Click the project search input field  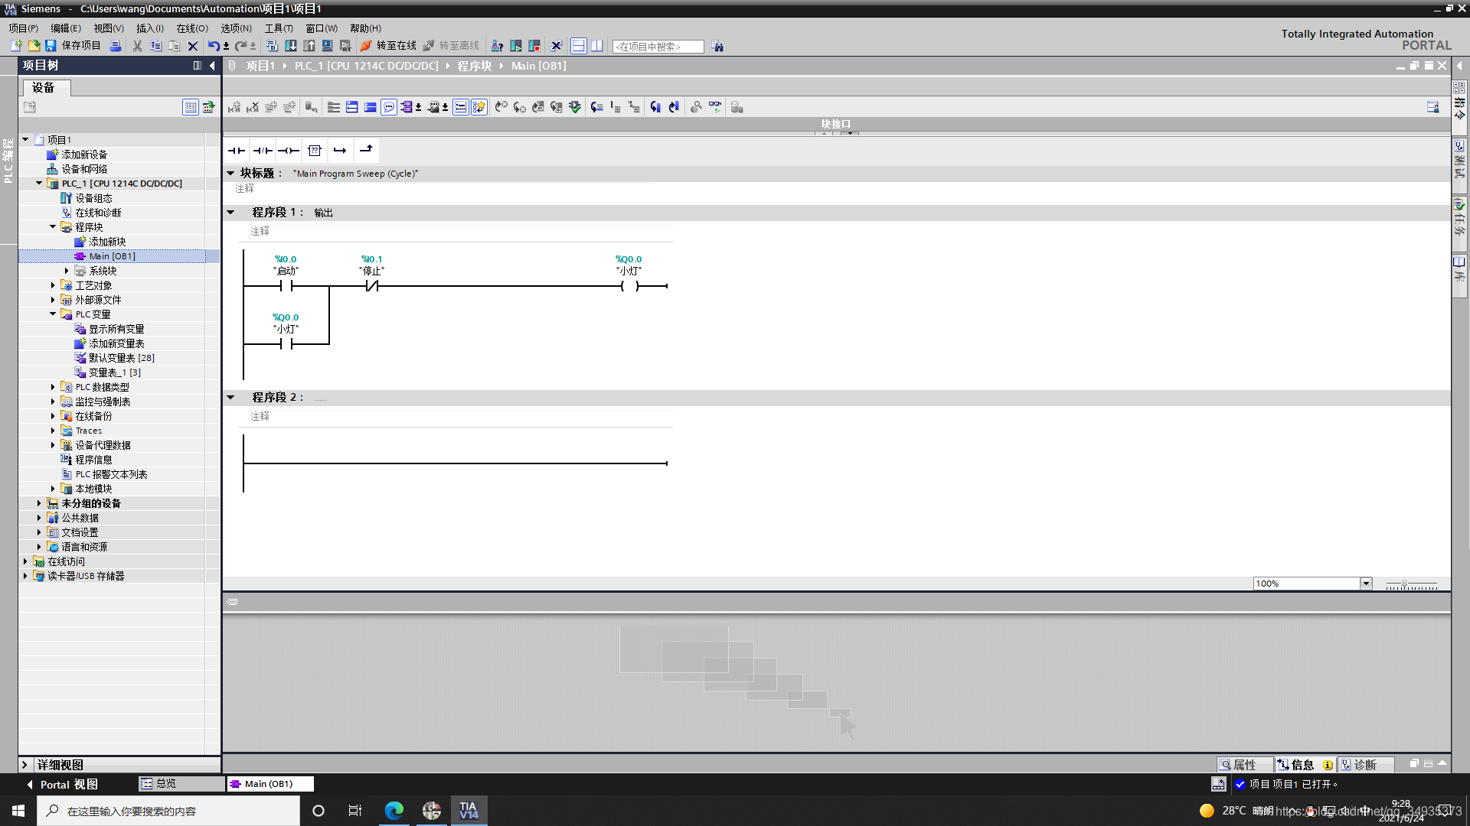click(x=657, y=47)
